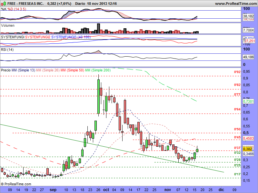Viewport: 258px width, 193px height.
Task: Click the sep month label on time axis
Action: 53,190
